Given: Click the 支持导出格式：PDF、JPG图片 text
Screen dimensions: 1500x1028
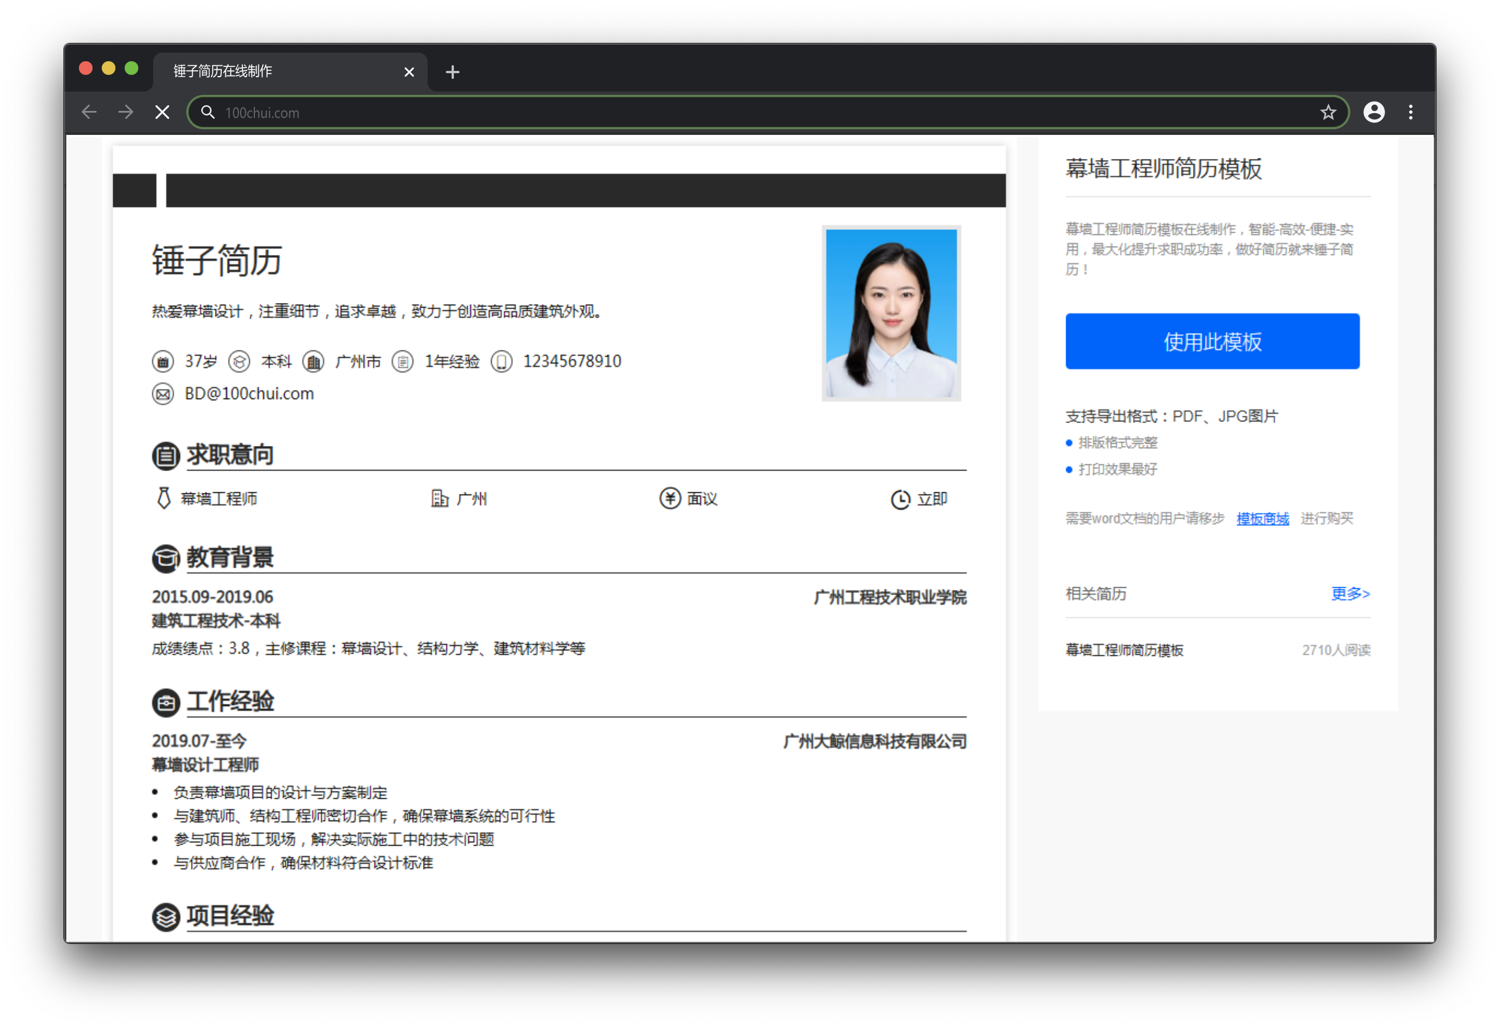Looking at the screenshot, I should pos(1171,416).
